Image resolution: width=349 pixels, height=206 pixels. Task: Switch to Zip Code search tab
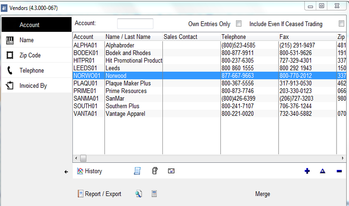[x=37, y=55]
